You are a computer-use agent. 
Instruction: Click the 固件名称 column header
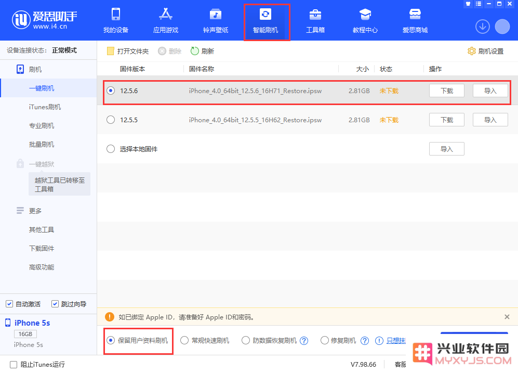202,69
